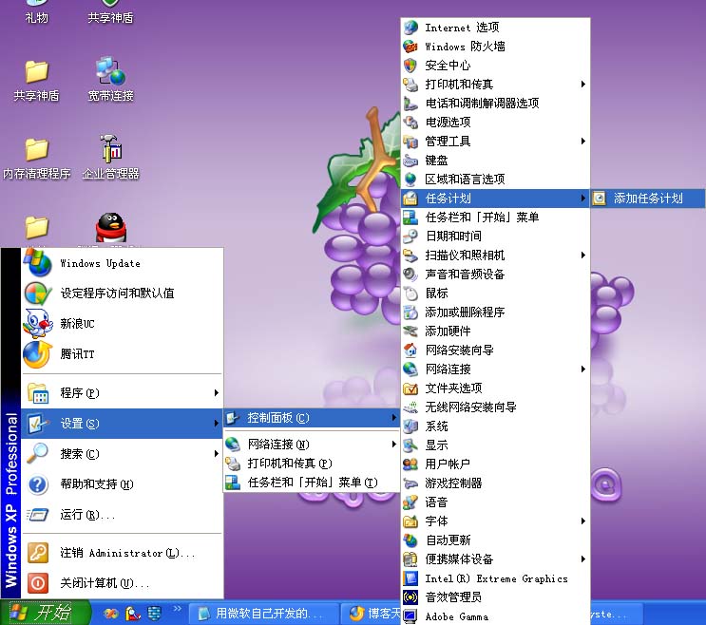The width and height of the screenshot is (706, 625).
Task: Click 关闭计算机(U)... shutdown entry
Action: 122,583
